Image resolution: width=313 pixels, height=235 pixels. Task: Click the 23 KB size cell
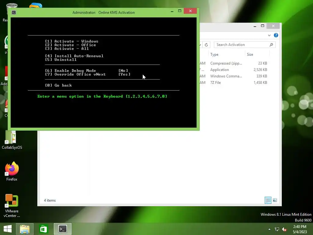pyautogui.click(x=263, y=63)
